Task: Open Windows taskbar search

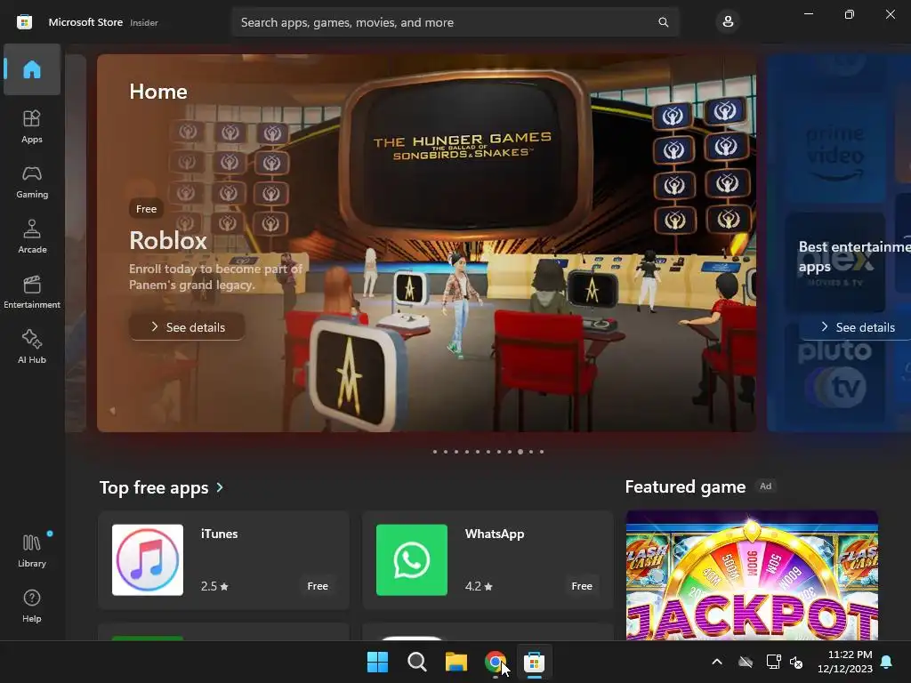Action: click(x=416, y=662)
